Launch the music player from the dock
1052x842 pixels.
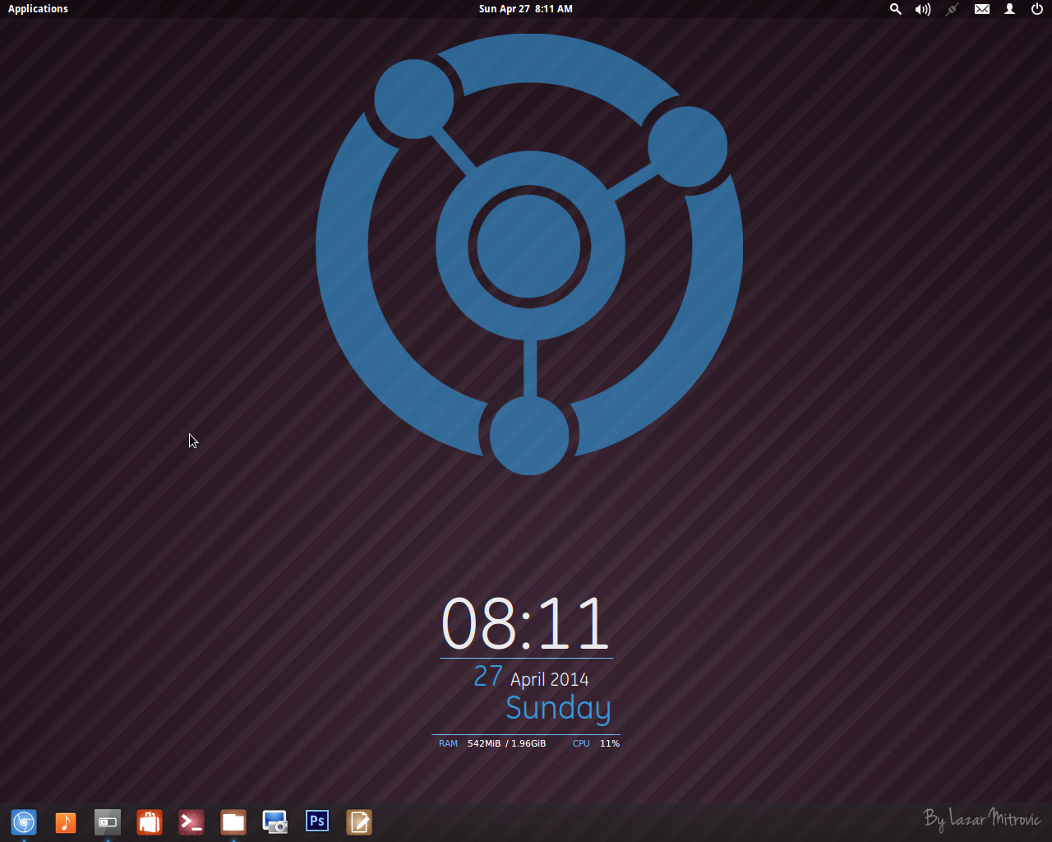pyautogui.click(x=66, y=821)
